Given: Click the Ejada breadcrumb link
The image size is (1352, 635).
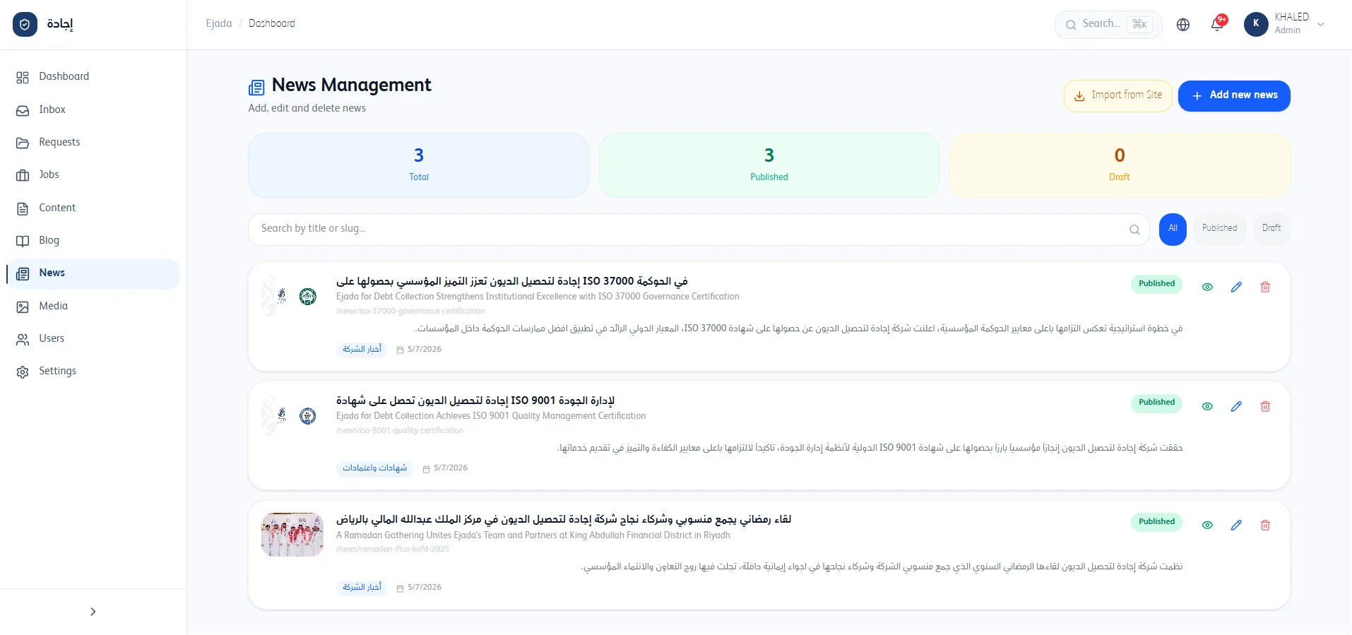Looking at the screenshot, I should coord(219,23).
